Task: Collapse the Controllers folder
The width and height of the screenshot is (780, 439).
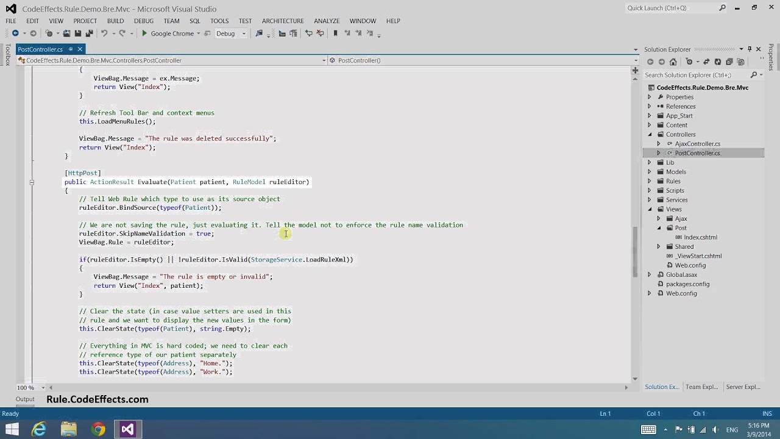Action: (x=650, y=134)
